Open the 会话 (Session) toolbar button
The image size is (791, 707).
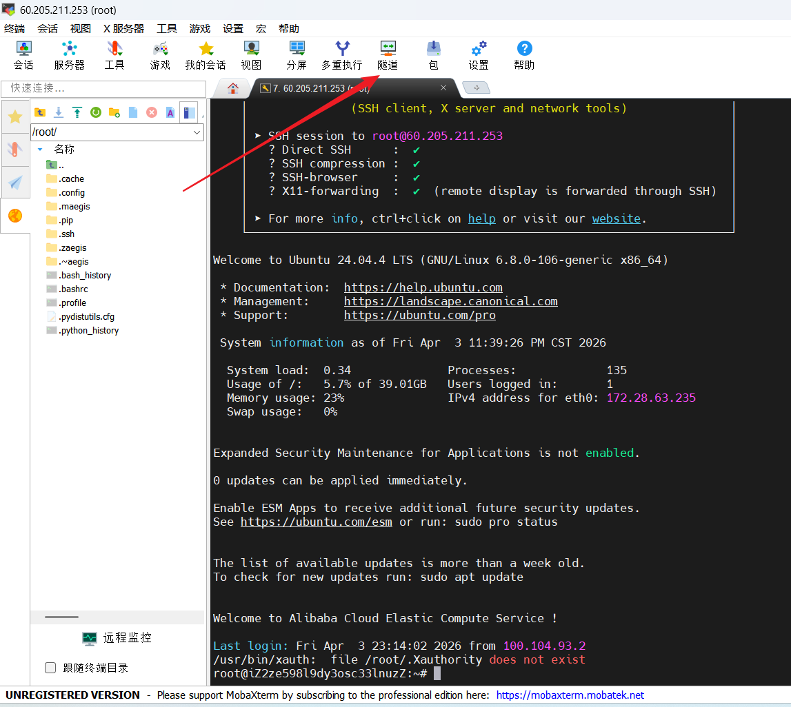click(23, 55)
